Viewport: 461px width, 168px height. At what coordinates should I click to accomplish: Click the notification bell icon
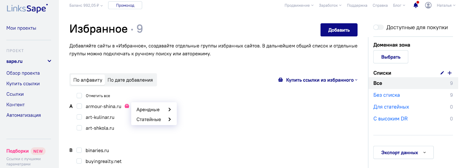coord(416,5)
